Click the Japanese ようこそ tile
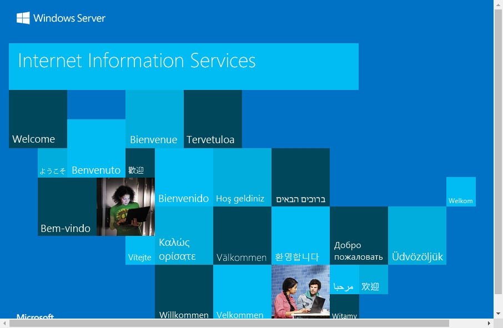The width and height of the screenshot is (503, 328). (x=53, y=163)
